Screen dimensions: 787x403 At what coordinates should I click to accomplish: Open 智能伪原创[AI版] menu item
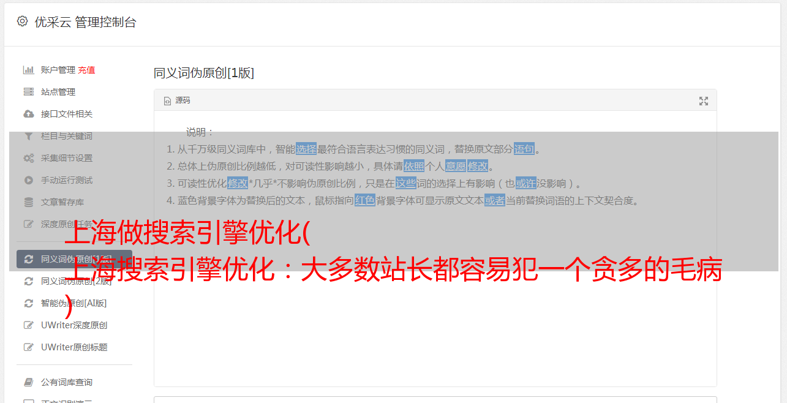(73, 303)
